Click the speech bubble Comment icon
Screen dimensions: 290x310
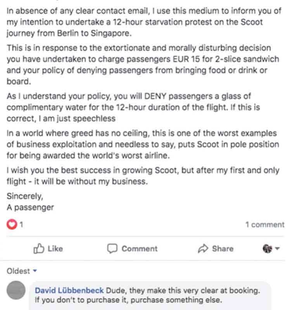pyautogui.click(x=112, y=248)
